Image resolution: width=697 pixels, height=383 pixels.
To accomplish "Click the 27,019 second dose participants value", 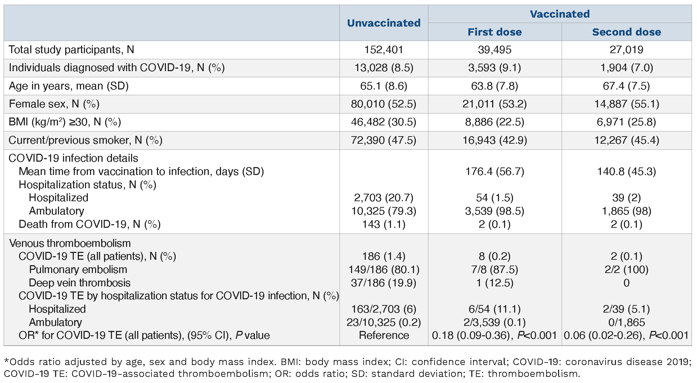I will [x=626, y=50].
